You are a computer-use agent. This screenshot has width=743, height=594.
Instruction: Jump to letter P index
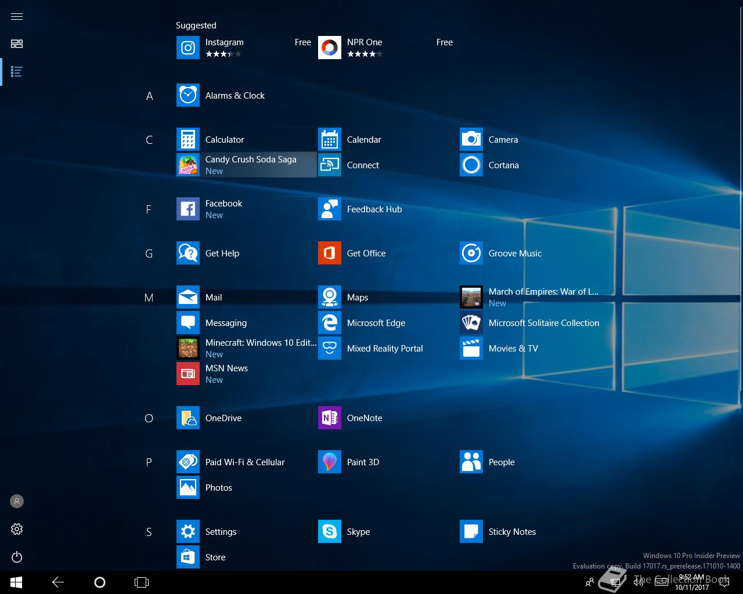149,462
